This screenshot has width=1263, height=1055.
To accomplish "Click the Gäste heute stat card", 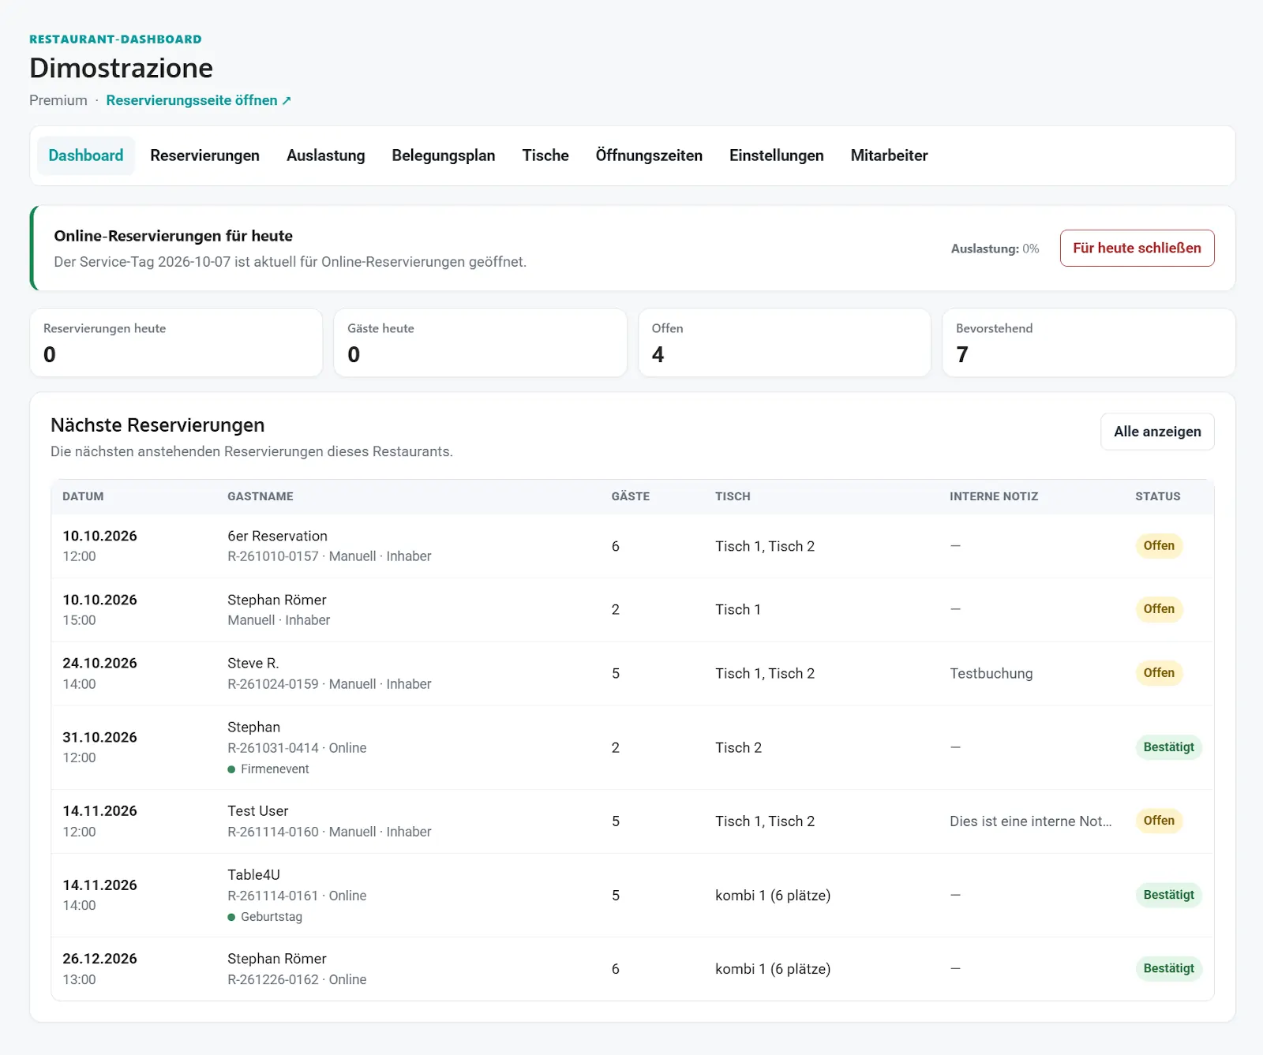I will [480, 342].
